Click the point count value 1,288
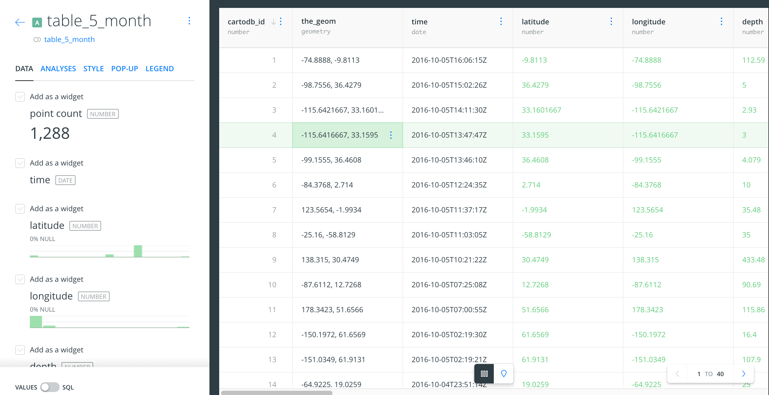 50,133
